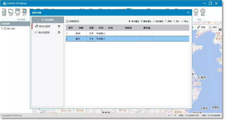225x121 pixels.
Task: Enable the advanced options checkbox
Action: [x=67, y=21]
